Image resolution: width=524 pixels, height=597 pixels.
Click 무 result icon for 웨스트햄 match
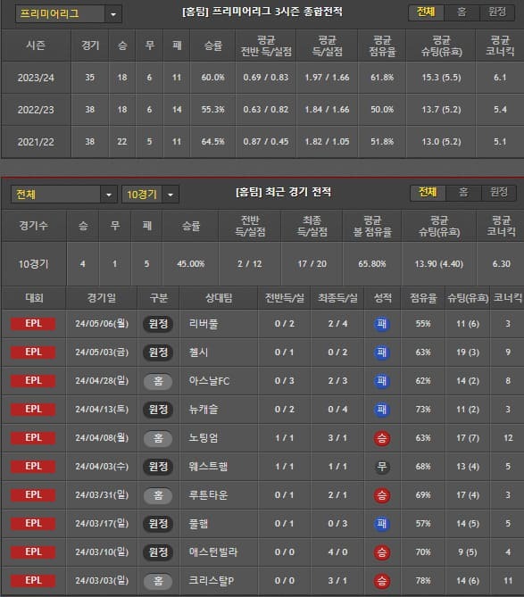pos(381,467)
